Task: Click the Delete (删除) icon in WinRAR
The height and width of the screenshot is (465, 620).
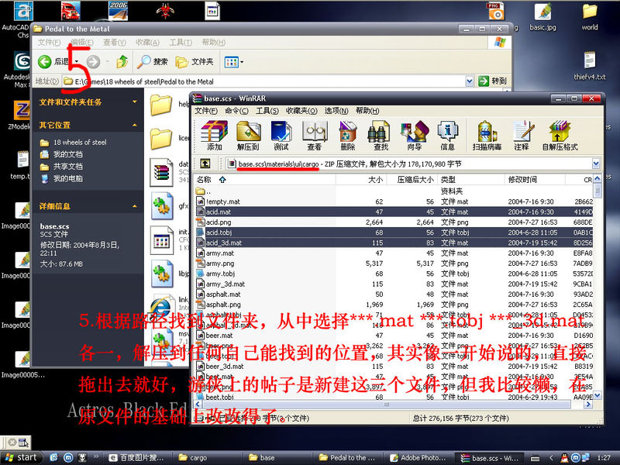Action: pos(347,136)
